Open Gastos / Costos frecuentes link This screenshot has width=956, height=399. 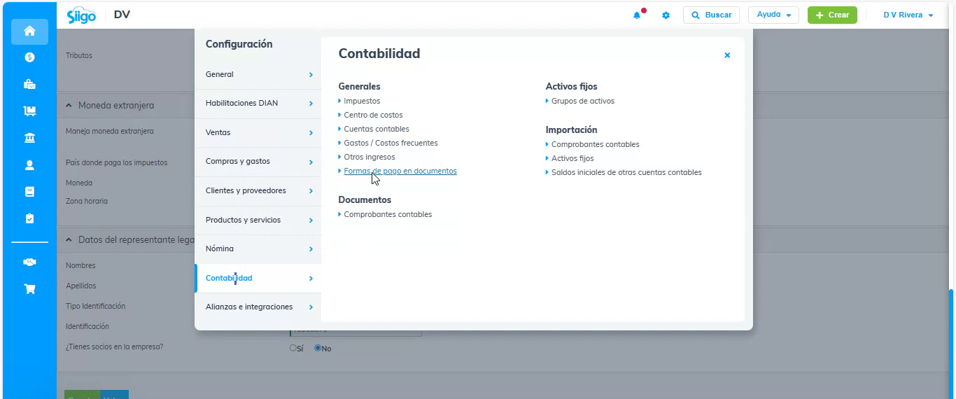tap(391, 143)
